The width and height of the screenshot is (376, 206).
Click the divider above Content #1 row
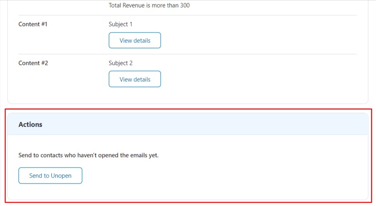pyautogui.click(x=187, y=15)
